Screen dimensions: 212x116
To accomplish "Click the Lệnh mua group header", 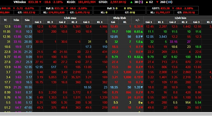I will 70,18.
